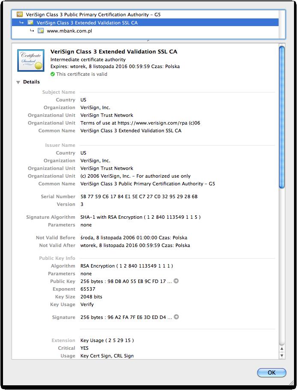
Task: Click the www.mbank.com.pl certificate icon
Action: point(41,30)
